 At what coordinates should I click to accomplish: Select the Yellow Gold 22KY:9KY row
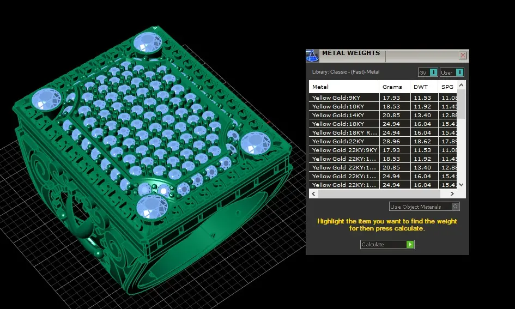[383, 150]
